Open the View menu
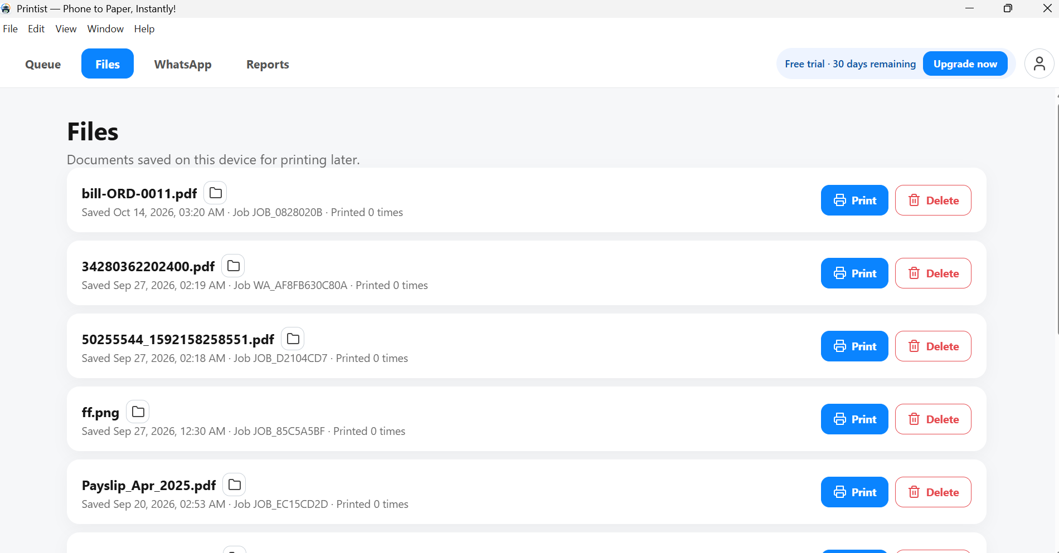The image size is (1059, 553). point(66,29)
